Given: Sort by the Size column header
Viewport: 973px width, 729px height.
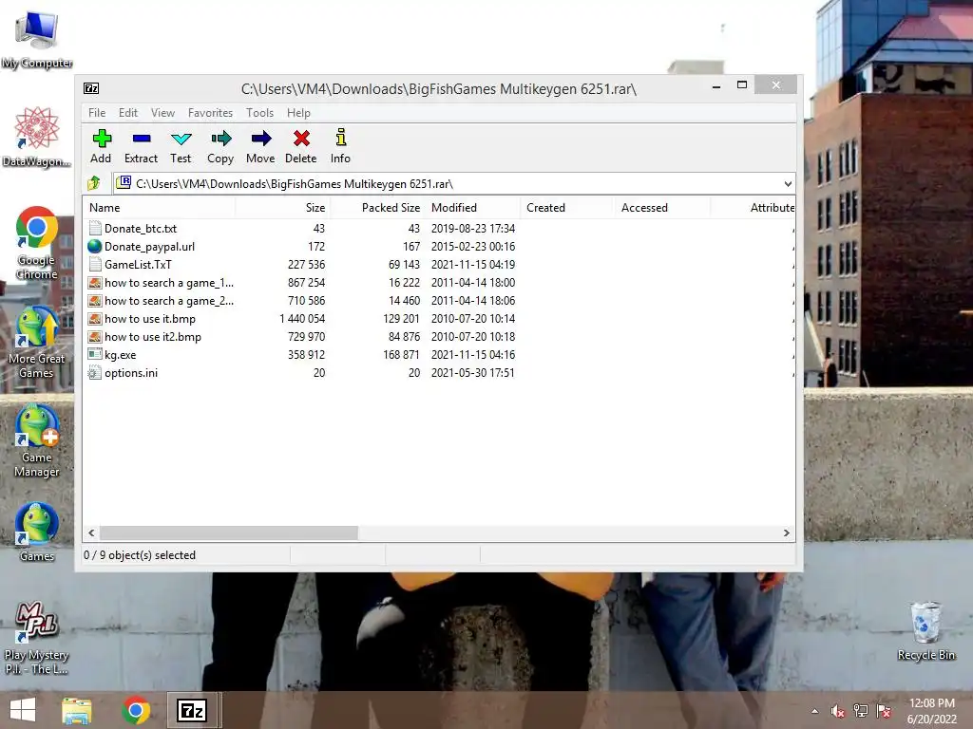Looking at the screenshot, I should (283, 208).
